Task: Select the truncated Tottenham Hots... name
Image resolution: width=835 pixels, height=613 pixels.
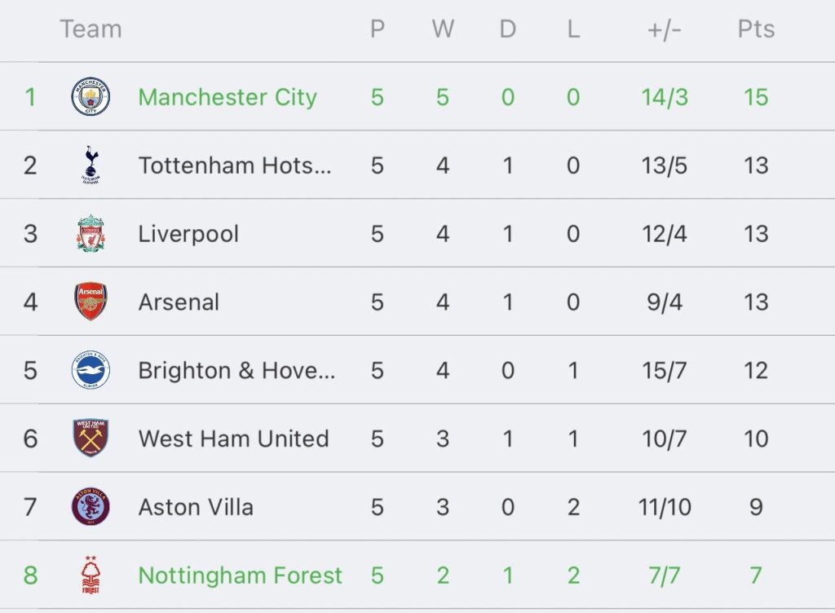Action: click(x=235, y=165)
